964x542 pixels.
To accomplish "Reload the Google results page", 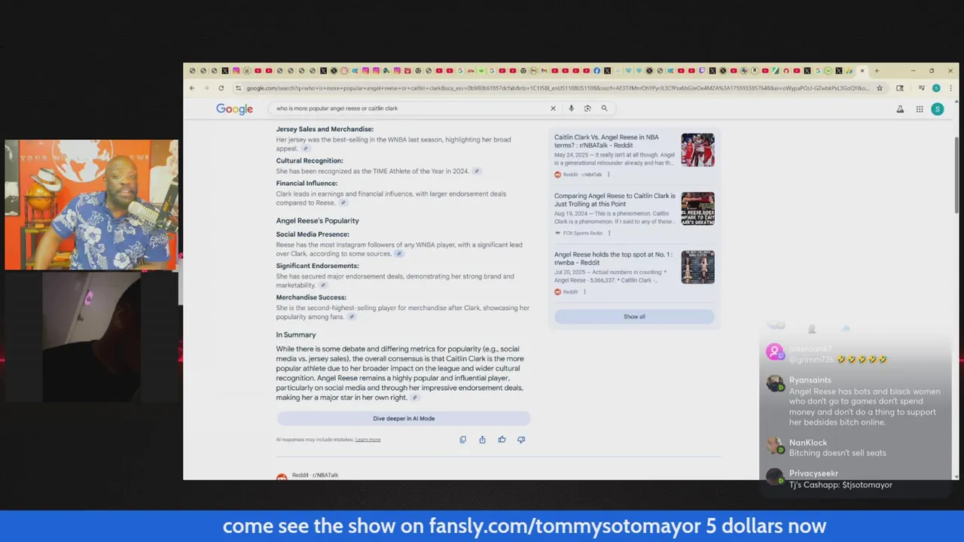I will tap(221, 88).
